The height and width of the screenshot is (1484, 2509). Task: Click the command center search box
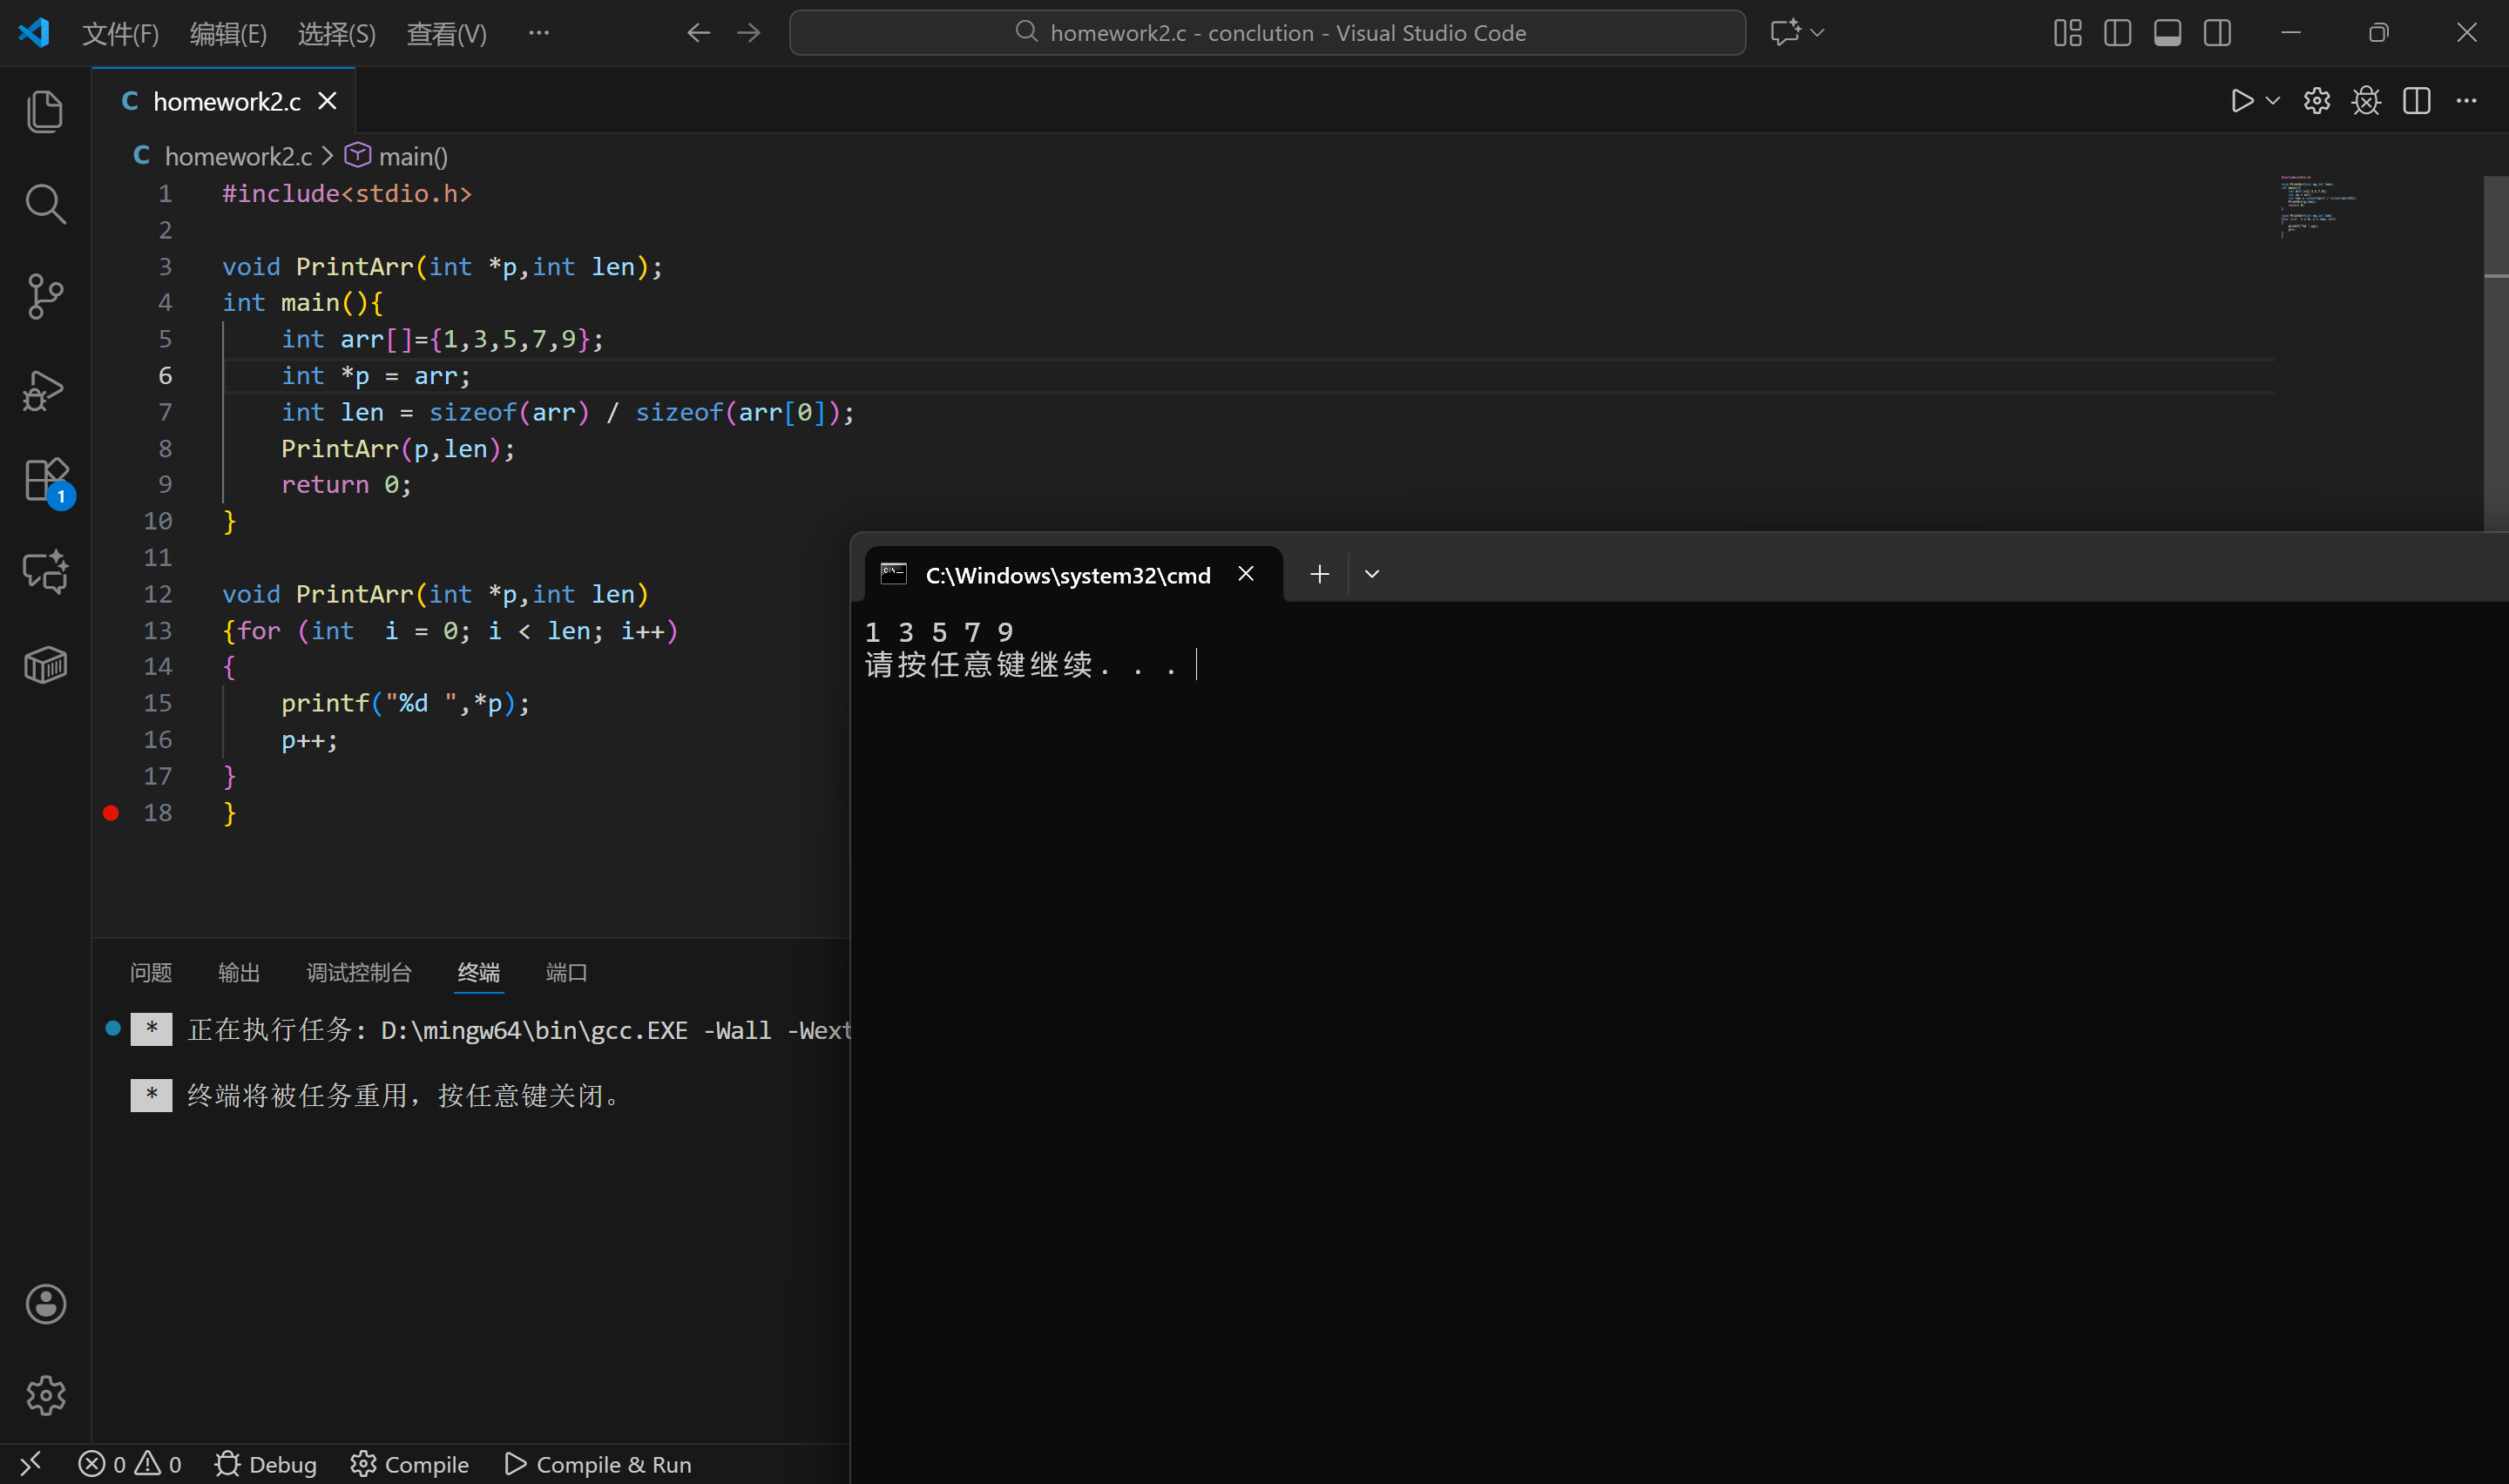1267,33
